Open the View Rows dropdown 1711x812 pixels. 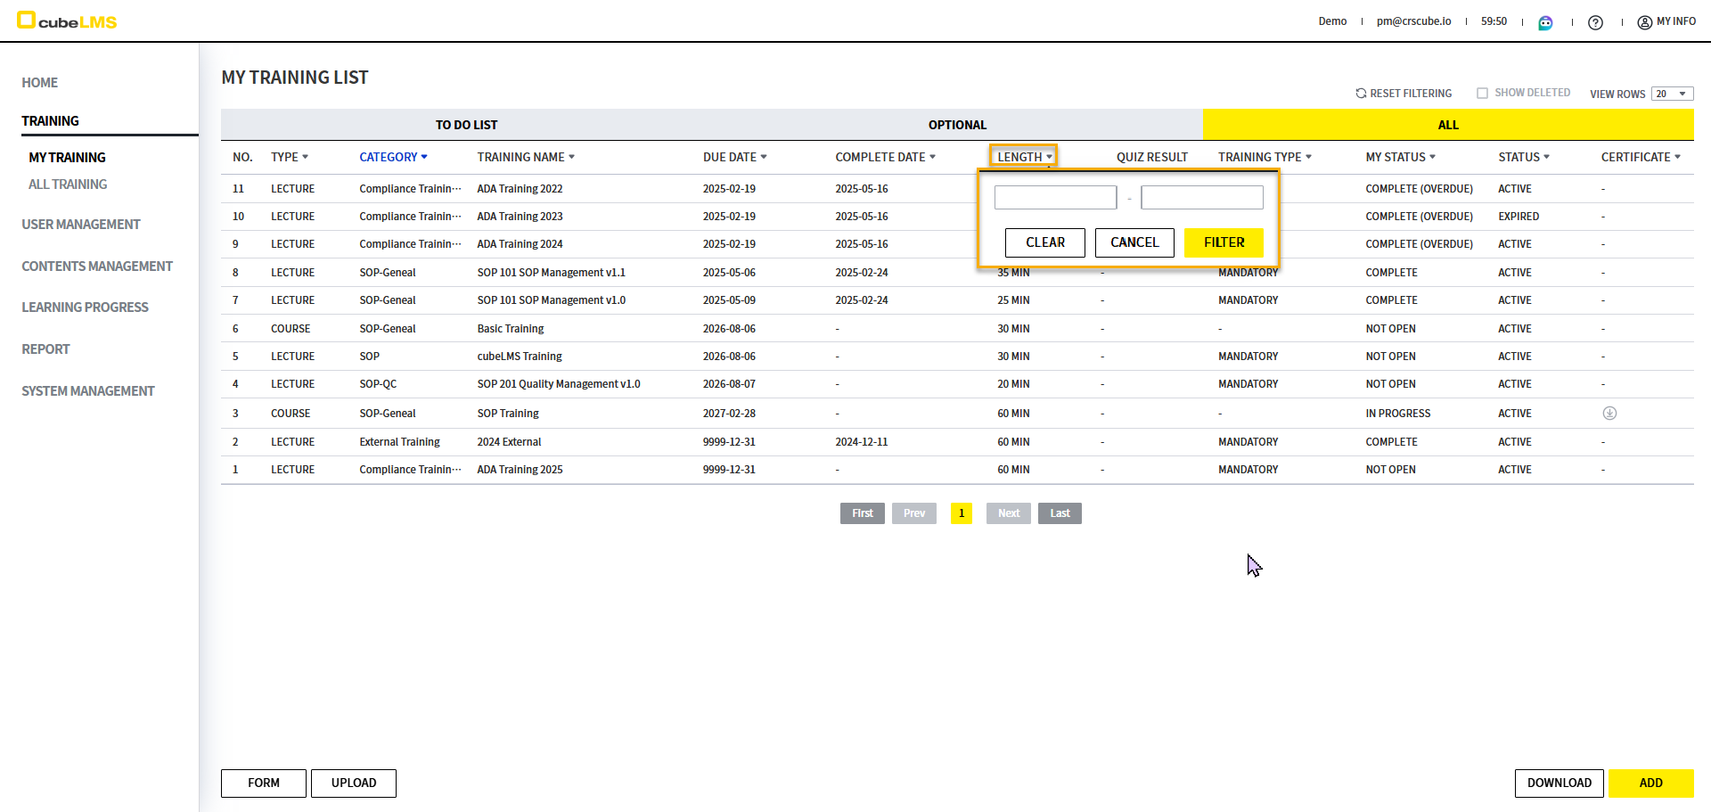[x=1672, y=94]
